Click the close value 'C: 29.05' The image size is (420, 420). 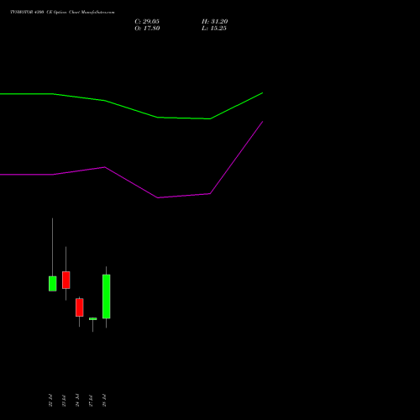pos(147,22)
